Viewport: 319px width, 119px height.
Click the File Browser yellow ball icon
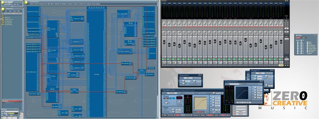[2, 9]
